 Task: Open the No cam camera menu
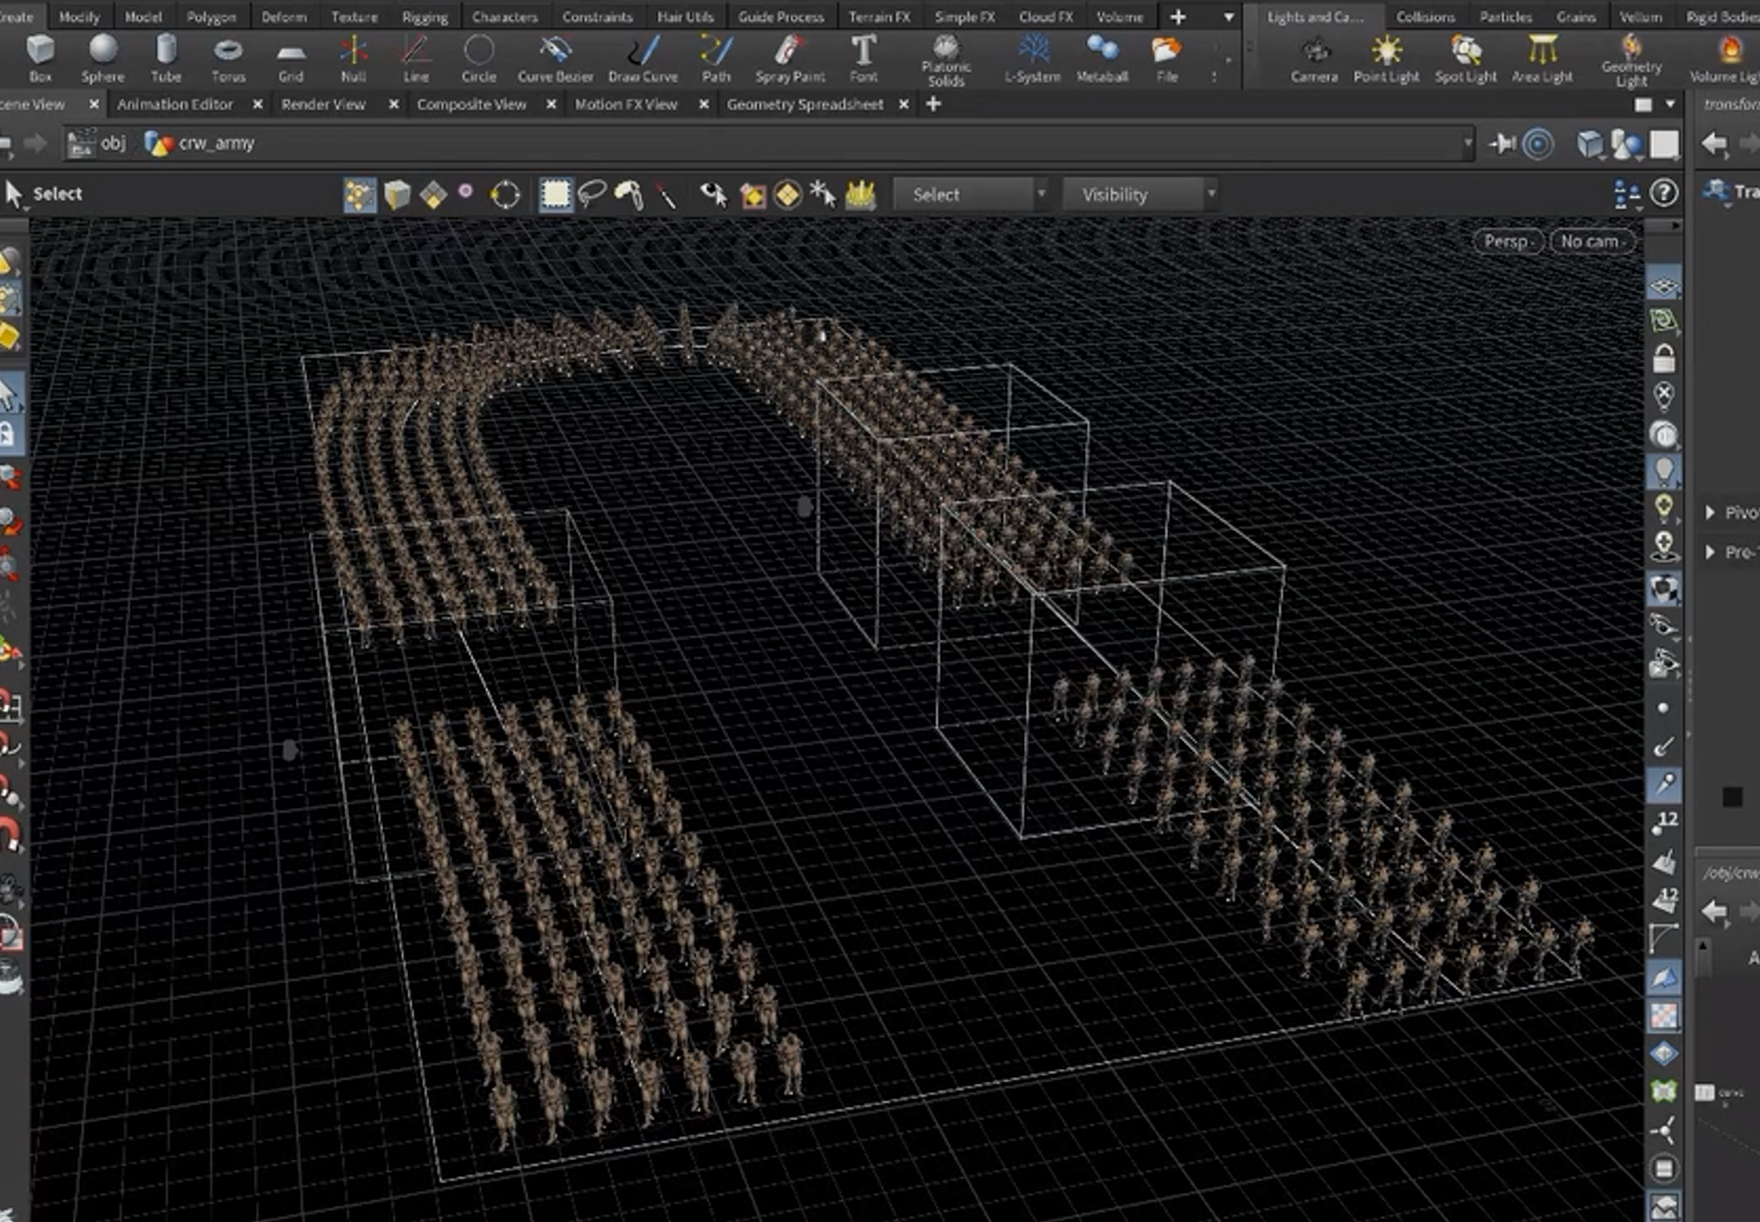[x=1593, y=242]
